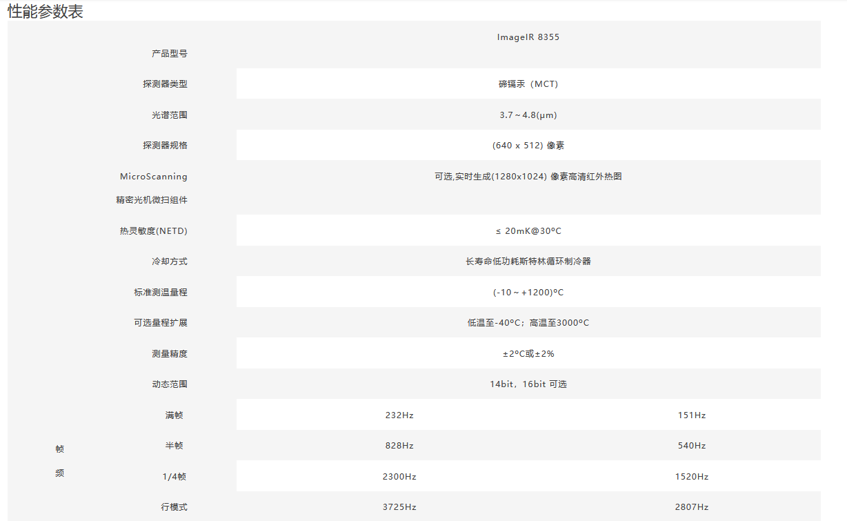The height and width of the screenshot is (521, 847).
Task: Select the 探测器类型 label
Action: [166, 84]
